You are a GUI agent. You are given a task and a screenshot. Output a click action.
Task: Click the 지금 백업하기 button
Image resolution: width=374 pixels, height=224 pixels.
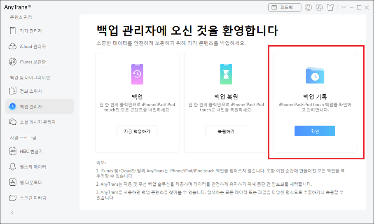pyautogui.click(x=137, y=131)
